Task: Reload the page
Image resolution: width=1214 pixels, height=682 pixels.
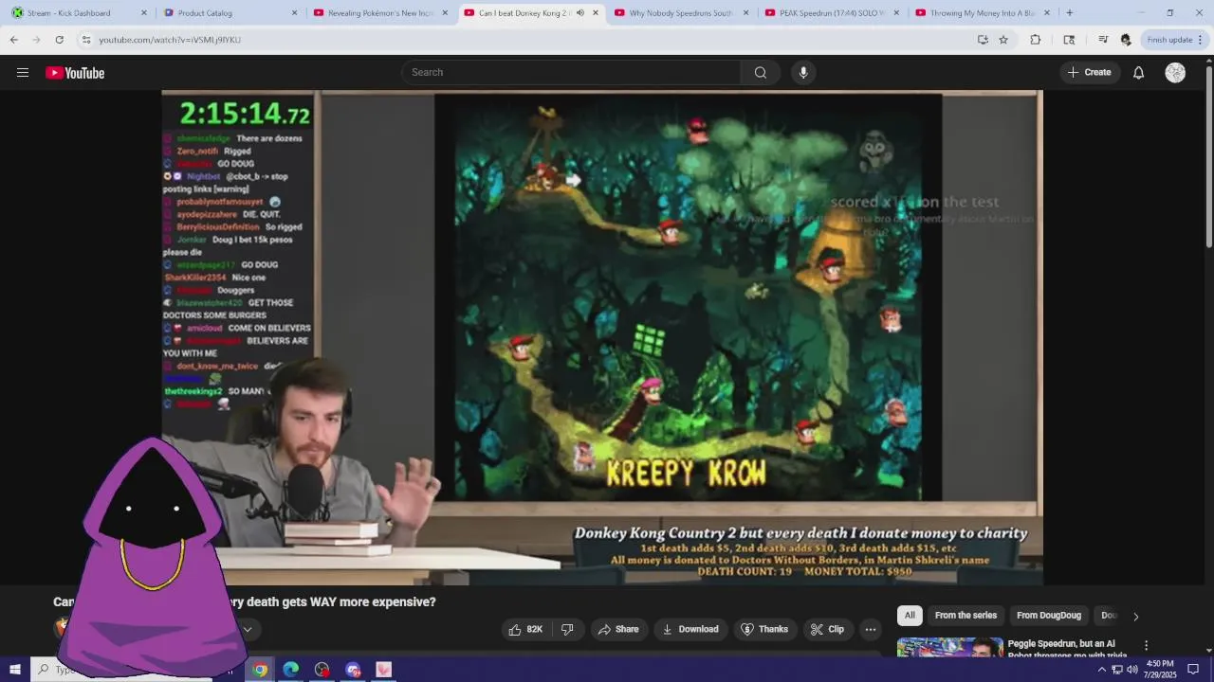Action: [x=59, y=40]
